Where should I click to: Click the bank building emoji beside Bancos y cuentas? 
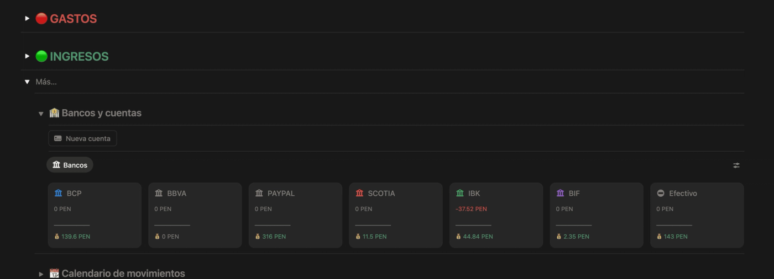coord(54,113)
